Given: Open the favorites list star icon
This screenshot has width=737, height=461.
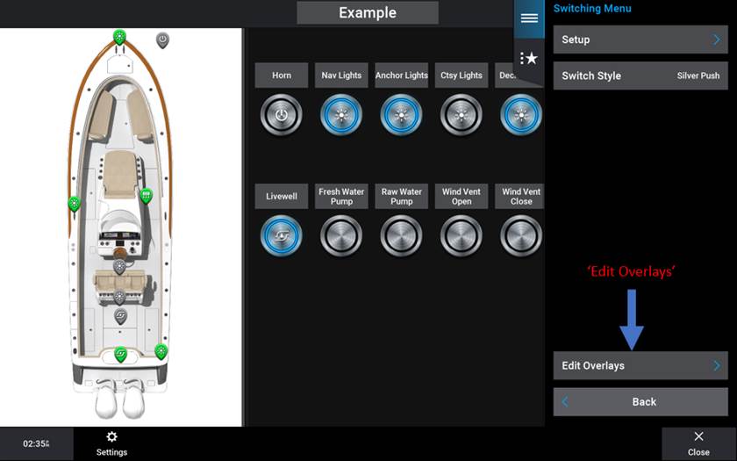Looking at the screenshot, I should click(x=528, y=58).
